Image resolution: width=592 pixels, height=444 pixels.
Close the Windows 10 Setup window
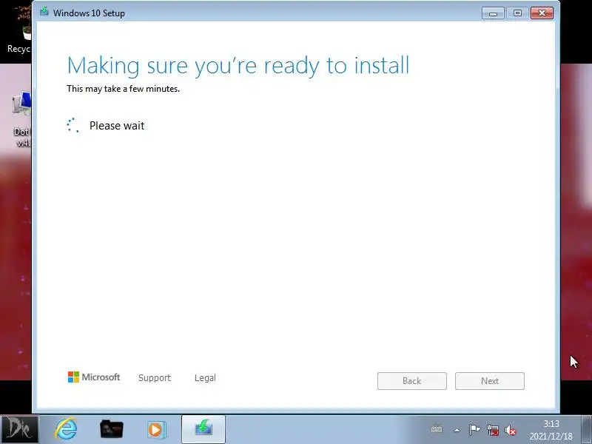pos(542,13)
